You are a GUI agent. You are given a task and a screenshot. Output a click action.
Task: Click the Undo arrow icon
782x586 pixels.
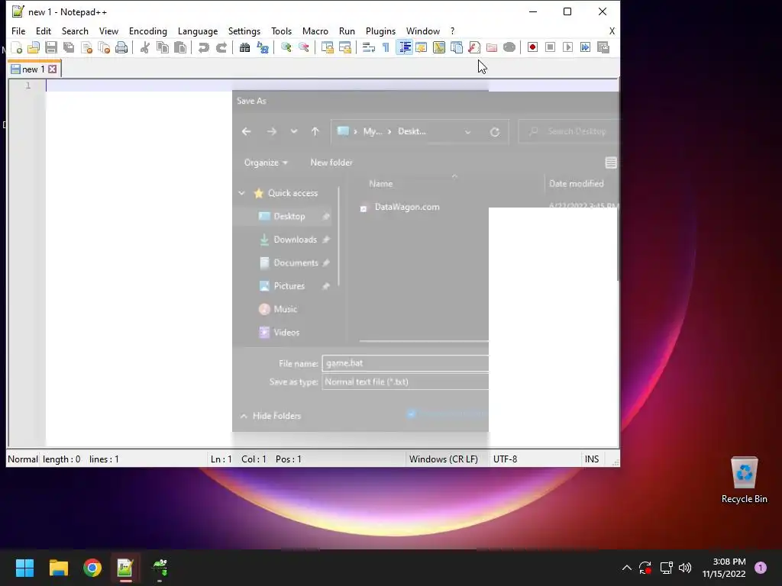pos(203,47)
